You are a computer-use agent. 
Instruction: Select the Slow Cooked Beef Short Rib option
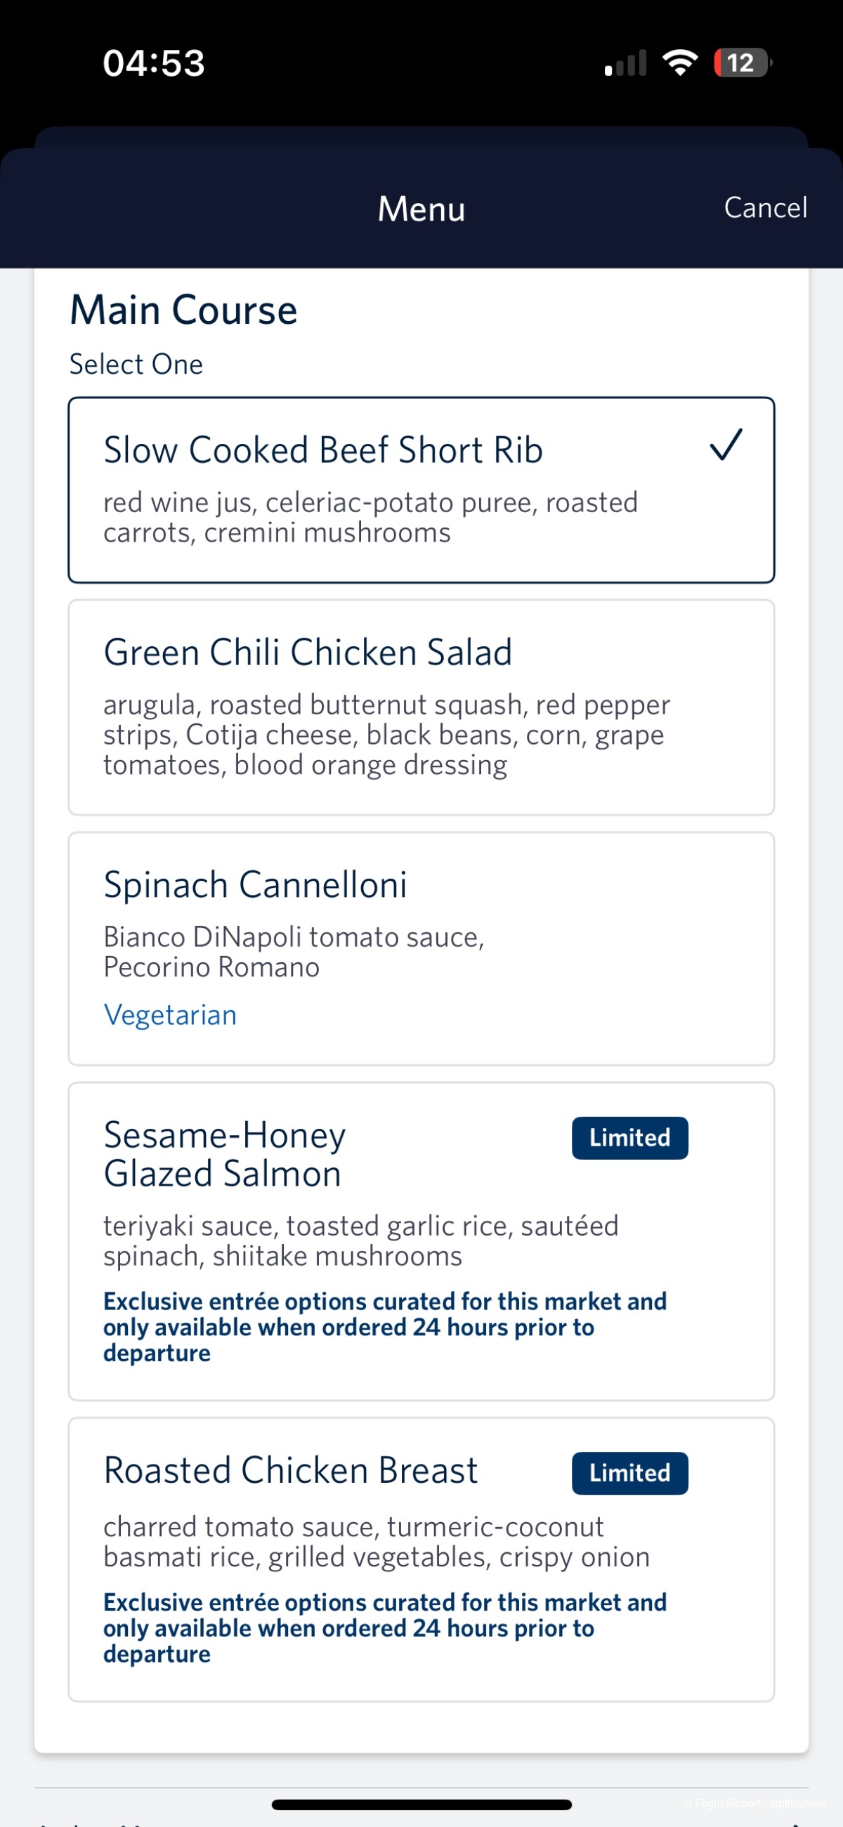pos(323,451)
